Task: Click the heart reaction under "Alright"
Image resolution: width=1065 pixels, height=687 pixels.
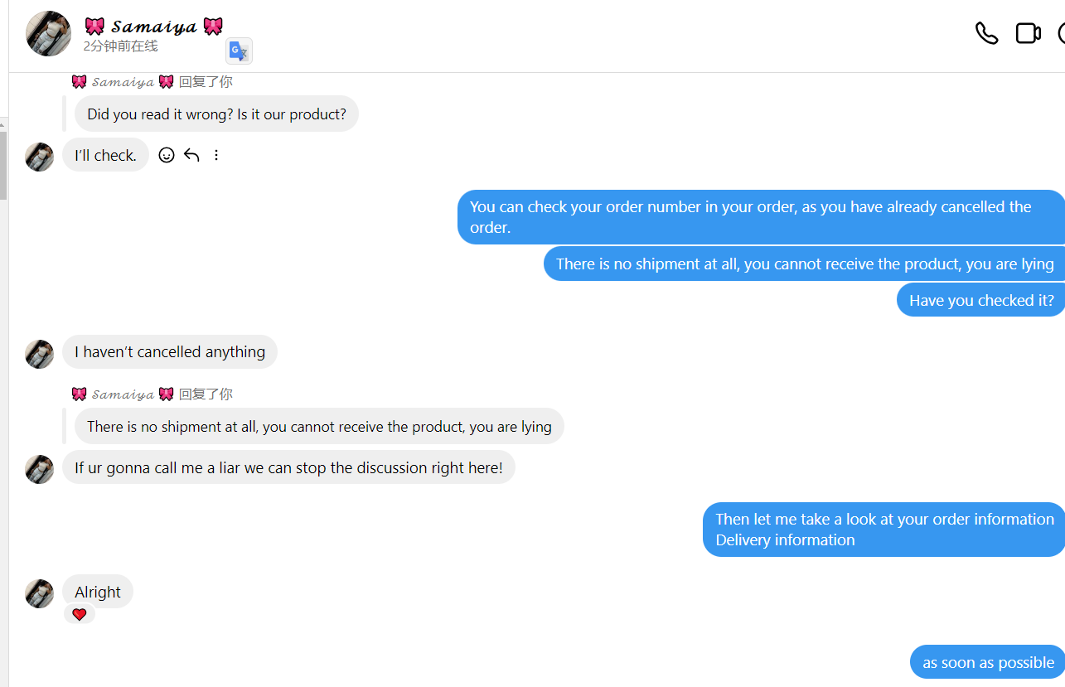Action: coord(80,614)
